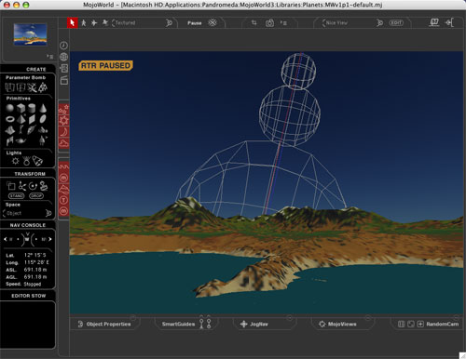Click the nav console left arrow

click(5, 239)
